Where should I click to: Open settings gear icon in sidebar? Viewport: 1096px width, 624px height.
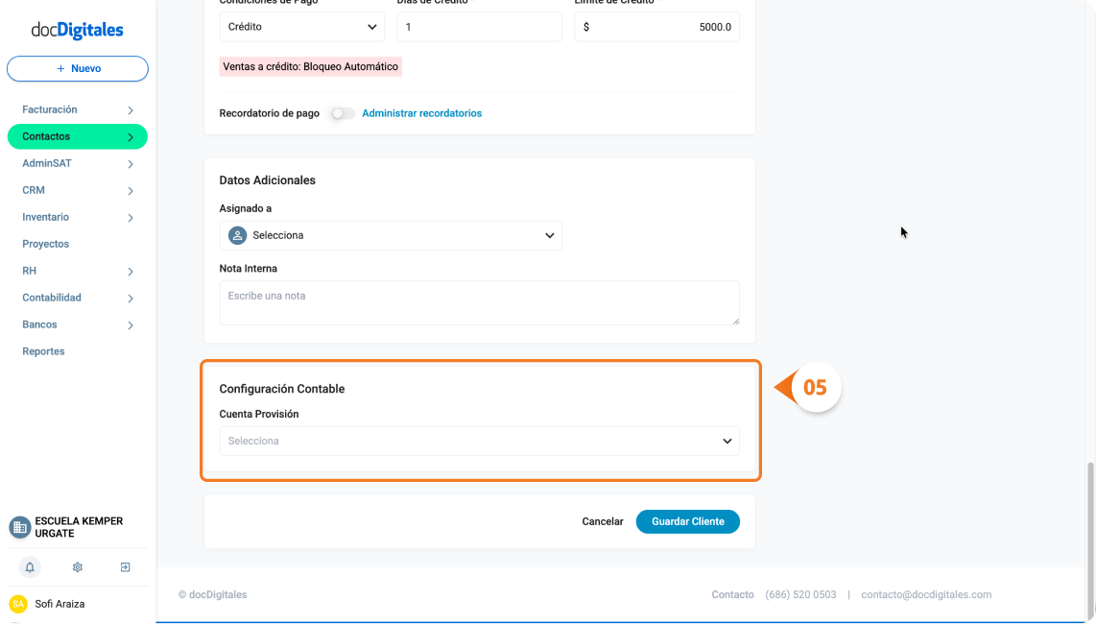tap(78, 567)
